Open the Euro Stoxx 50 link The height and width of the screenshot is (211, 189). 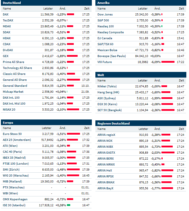[12, 134]
